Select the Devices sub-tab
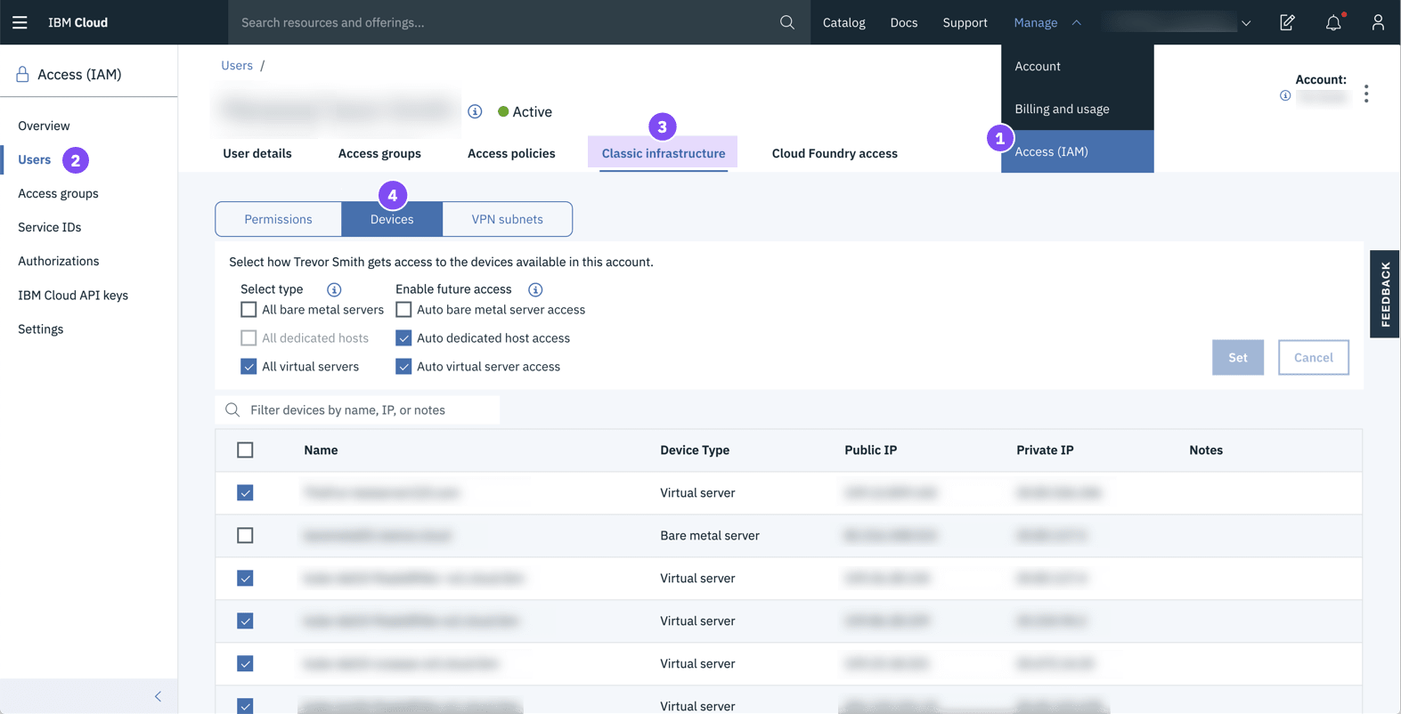Image resolution: width=1401 pixels, height=714 pixels. (392, 219)
